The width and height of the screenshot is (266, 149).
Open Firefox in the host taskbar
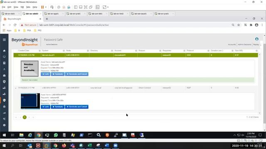click(64, 145)
